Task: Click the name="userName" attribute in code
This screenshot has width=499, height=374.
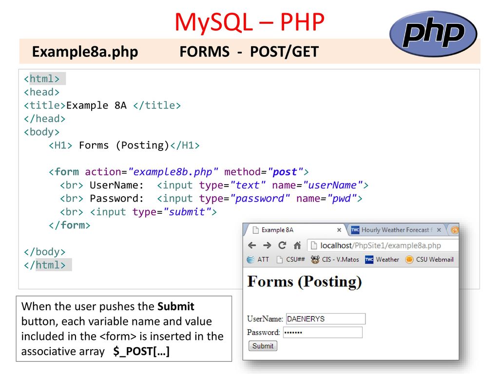Action: pos(317,185)
